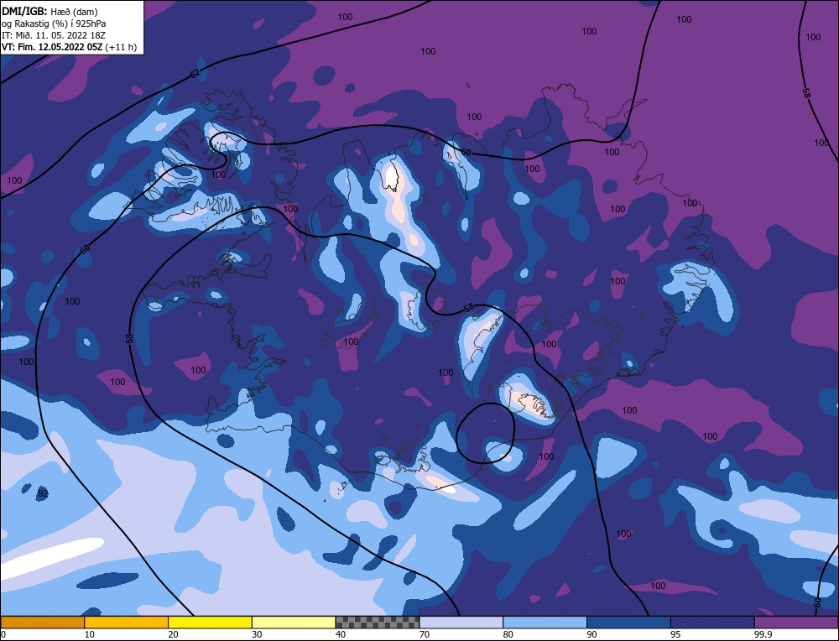Click the medium blue 90–95 legend swatch

coord(628,622)
